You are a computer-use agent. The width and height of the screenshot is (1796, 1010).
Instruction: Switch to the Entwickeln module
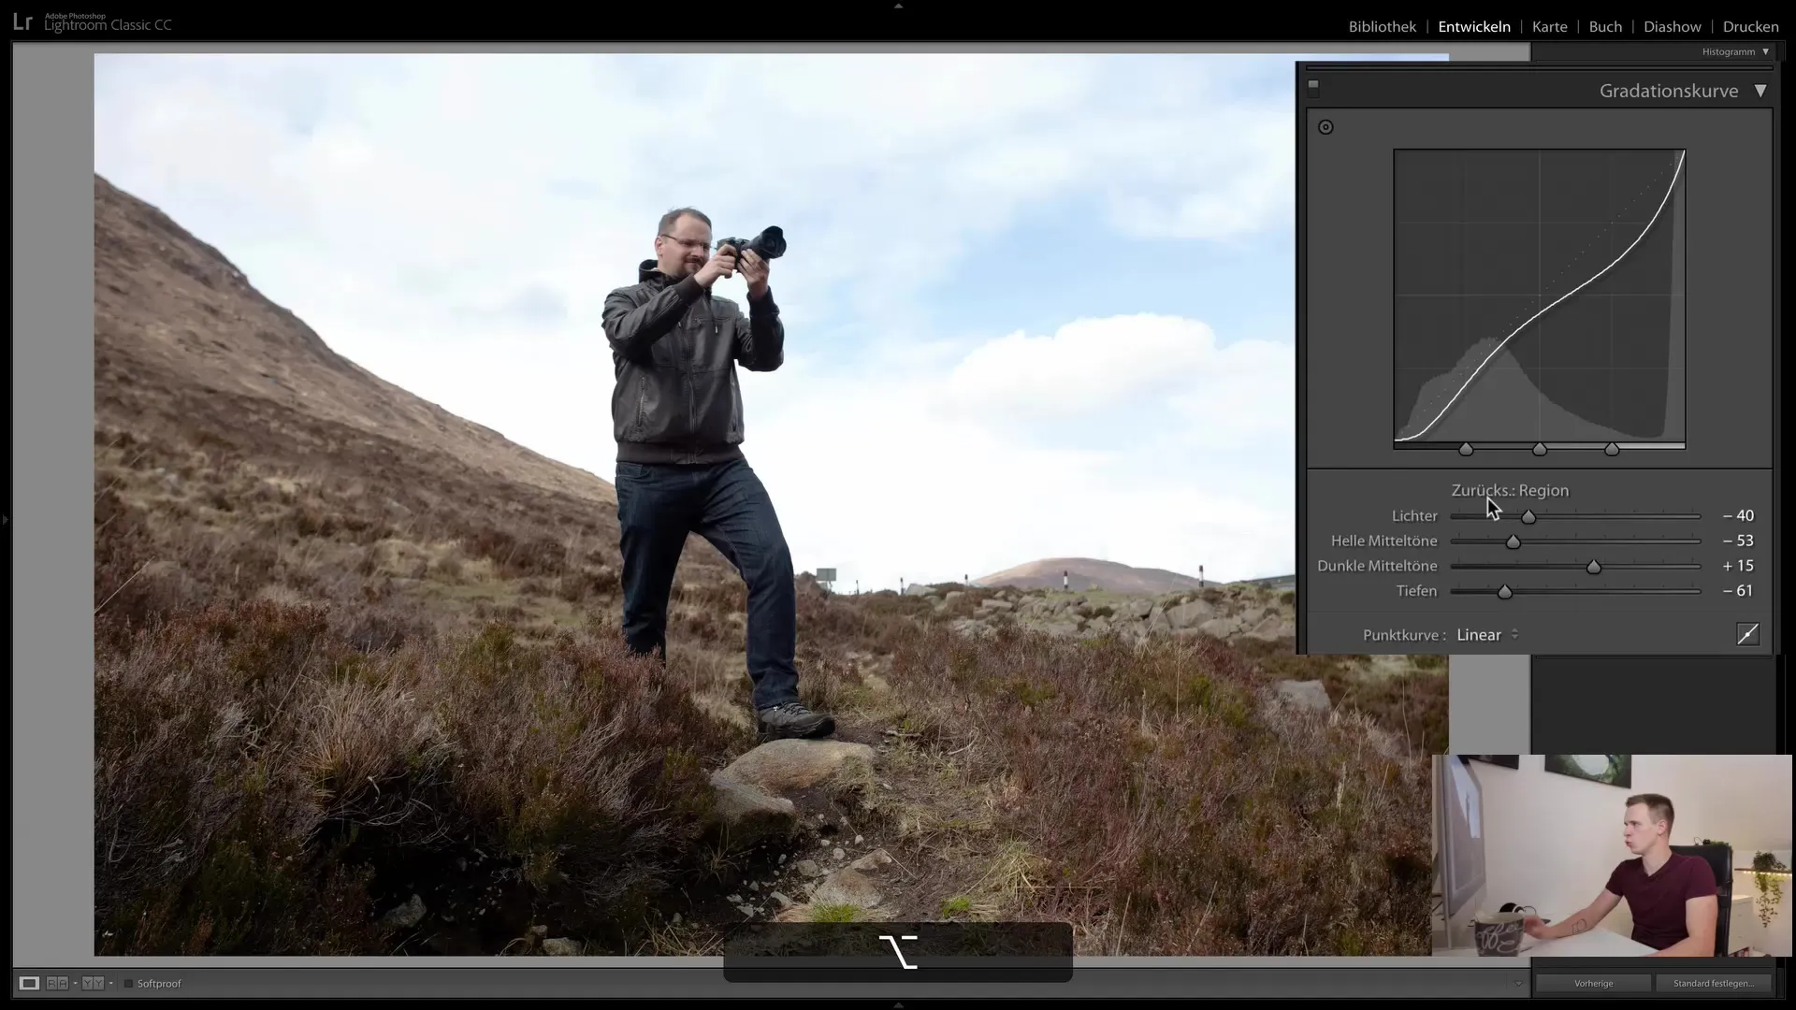(x=1474, y=26)
